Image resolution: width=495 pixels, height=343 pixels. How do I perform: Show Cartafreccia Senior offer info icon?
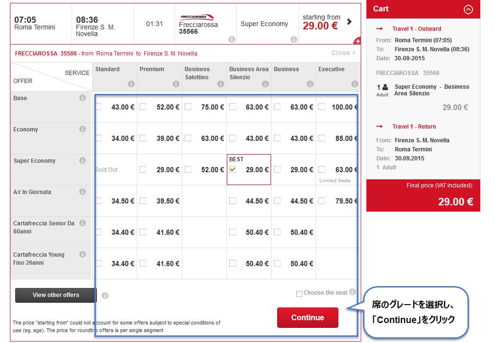pos(83,223)
